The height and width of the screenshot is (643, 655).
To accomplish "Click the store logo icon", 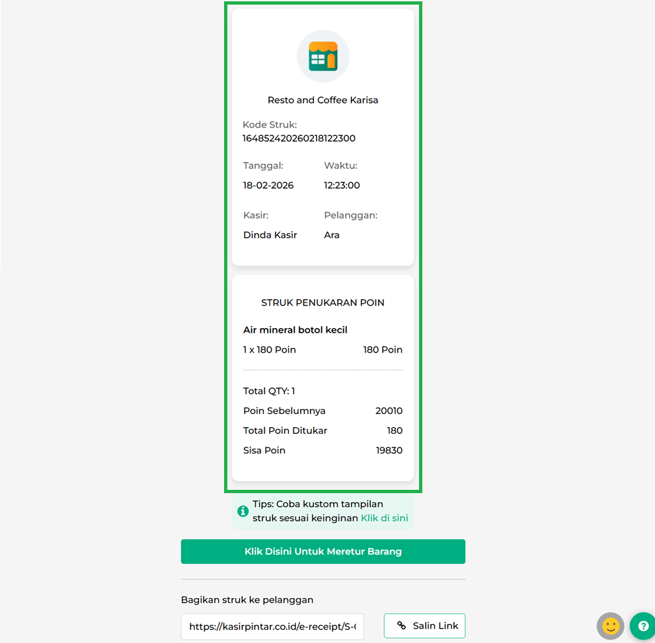I will (x=323, y=57).
